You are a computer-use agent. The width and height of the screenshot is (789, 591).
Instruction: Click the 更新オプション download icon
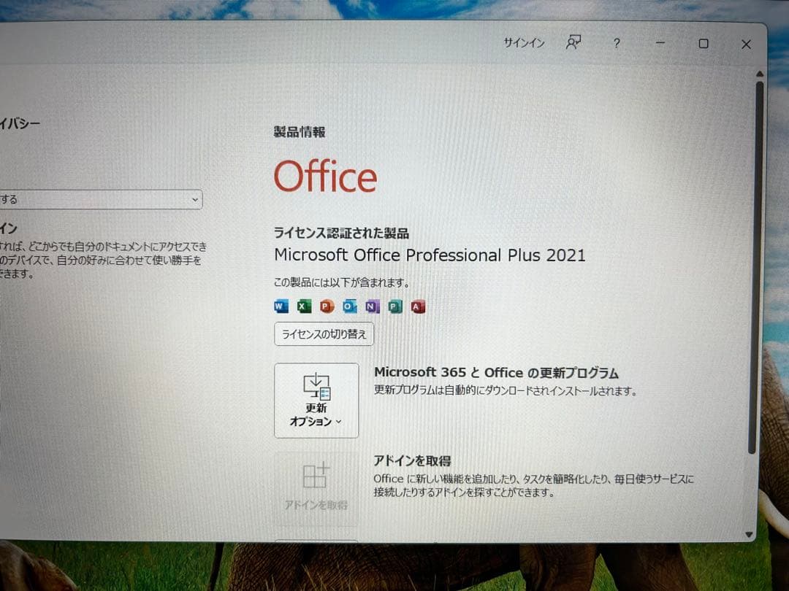316,387
